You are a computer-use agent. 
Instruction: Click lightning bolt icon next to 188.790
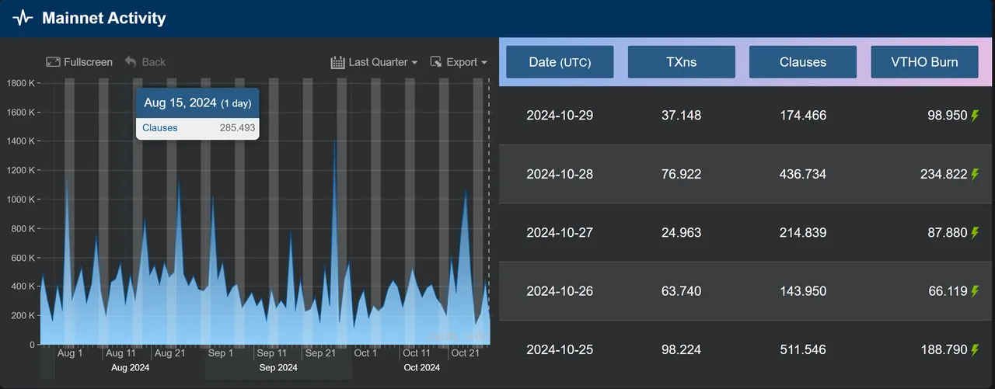(x=975, y=350)
